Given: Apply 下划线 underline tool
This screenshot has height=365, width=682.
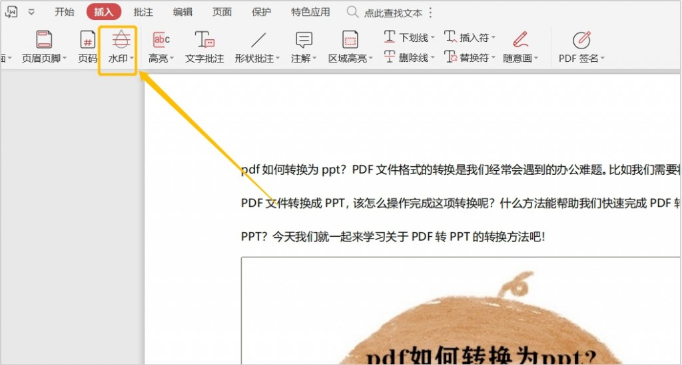Looking at the screenshot, I should 406,37.
